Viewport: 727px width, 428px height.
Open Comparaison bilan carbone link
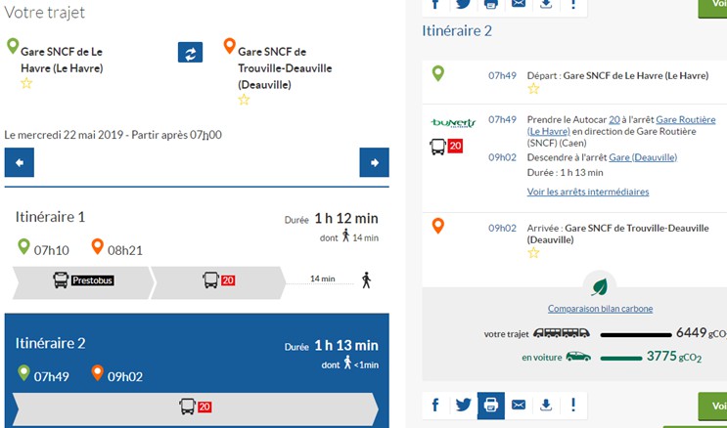tap(600, 309)
